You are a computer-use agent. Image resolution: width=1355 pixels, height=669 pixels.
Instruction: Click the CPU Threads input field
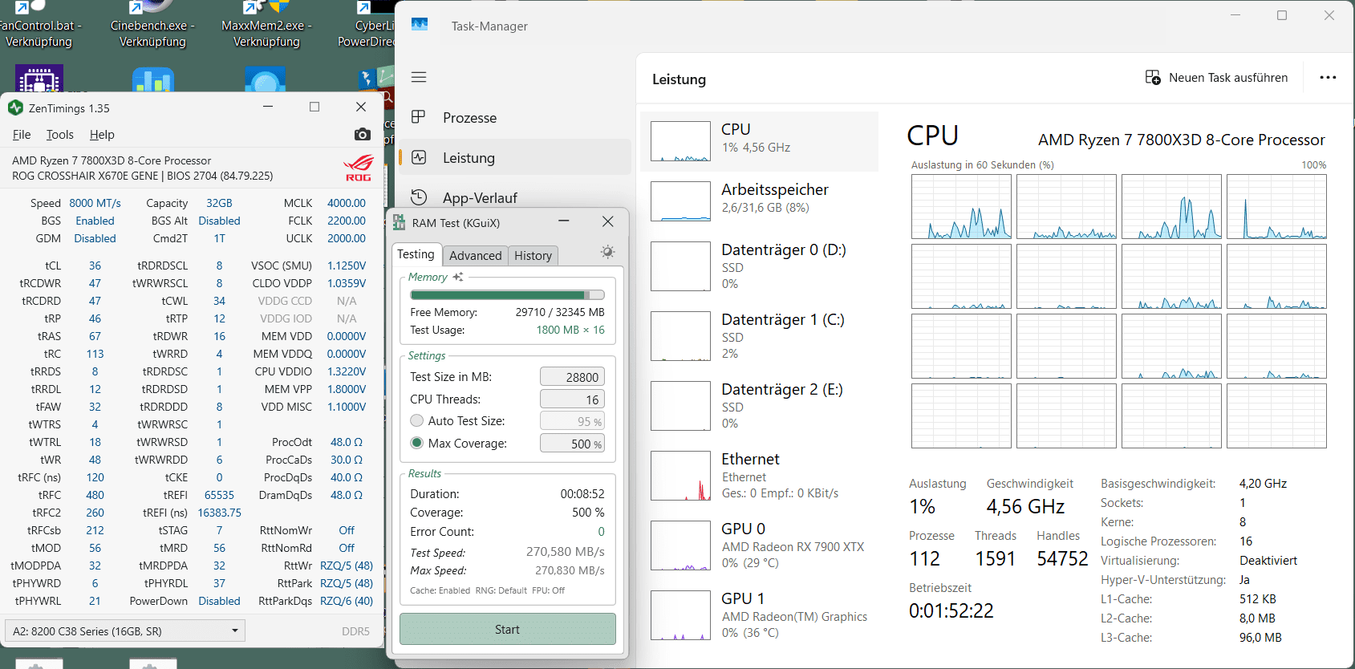point(572,399)
